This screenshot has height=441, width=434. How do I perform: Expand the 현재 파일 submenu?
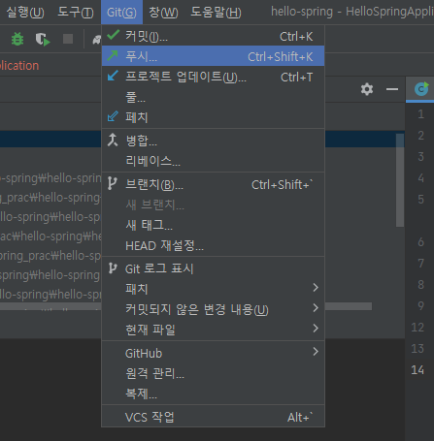[x=213, y=330]
